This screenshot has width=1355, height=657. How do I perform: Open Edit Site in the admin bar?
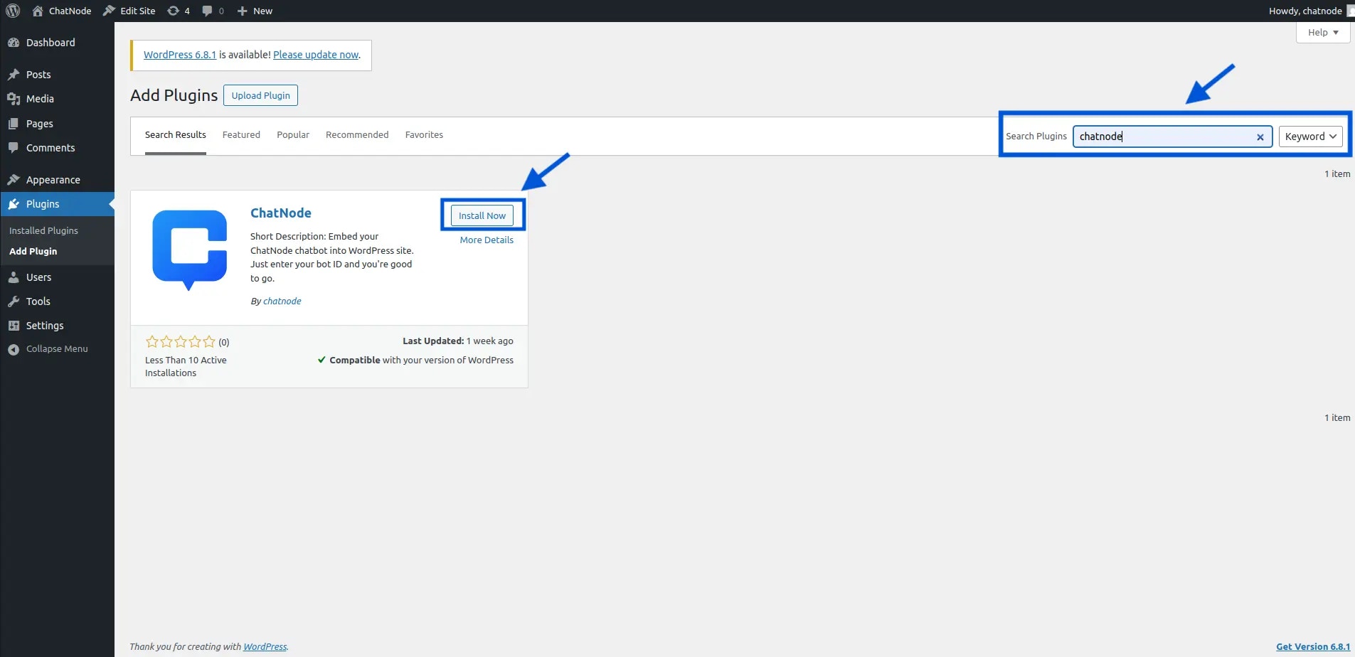click(129, 11)
